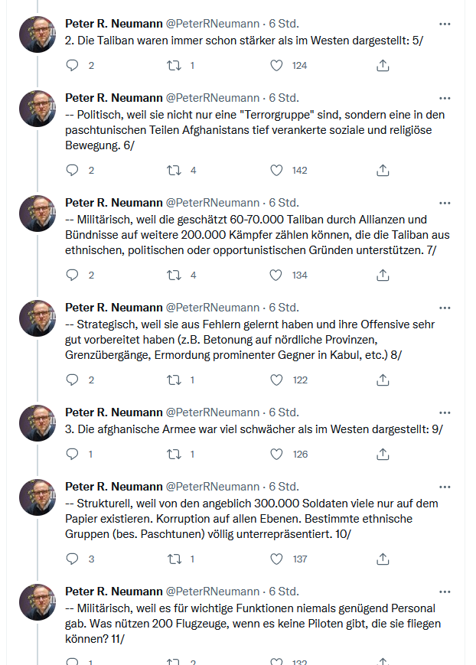Screen dimensions: 476x665
Task: Retweet the tweet ending with 7/
Action: pos(174,275)
